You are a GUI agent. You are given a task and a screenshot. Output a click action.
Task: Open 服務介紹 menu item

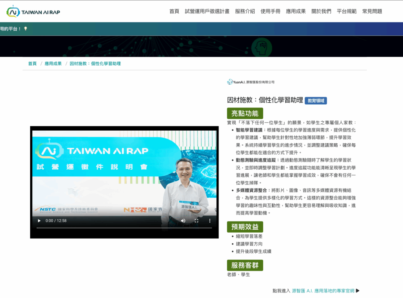click(245, 11)
